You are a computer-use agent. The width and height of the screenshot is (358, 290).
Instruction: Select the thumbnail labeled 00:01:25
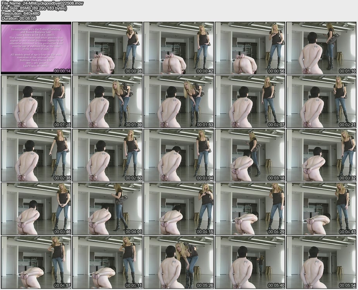[36, 102]
